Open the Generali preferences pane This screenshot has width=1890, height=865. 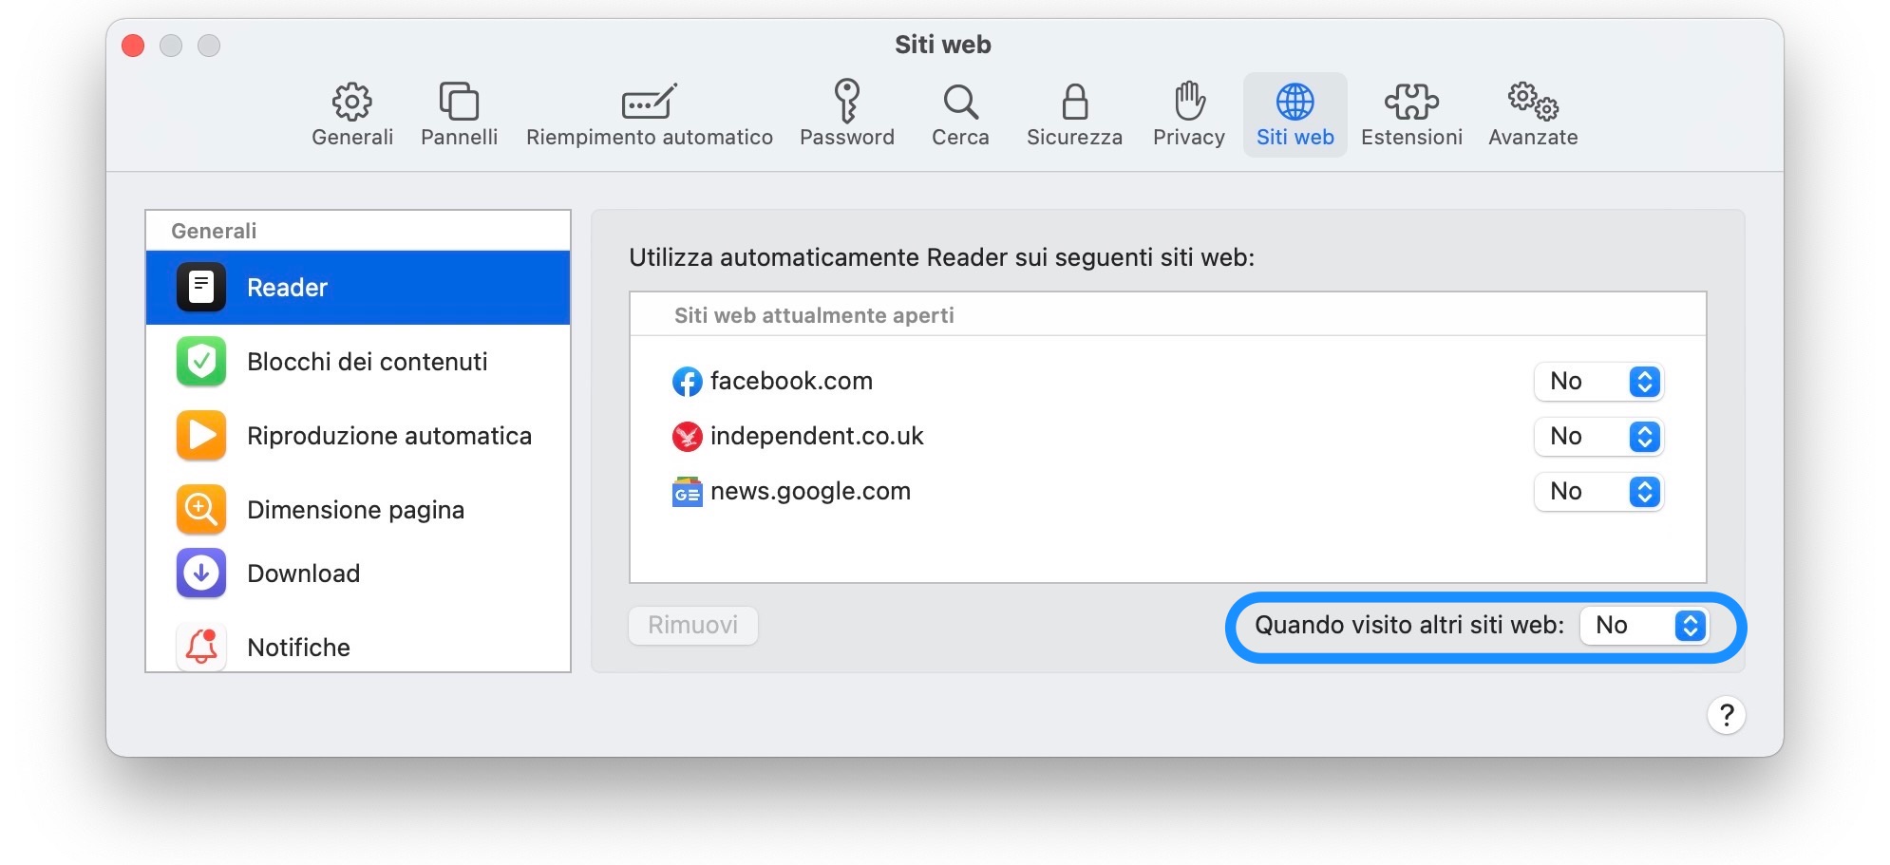pos(351,112)
